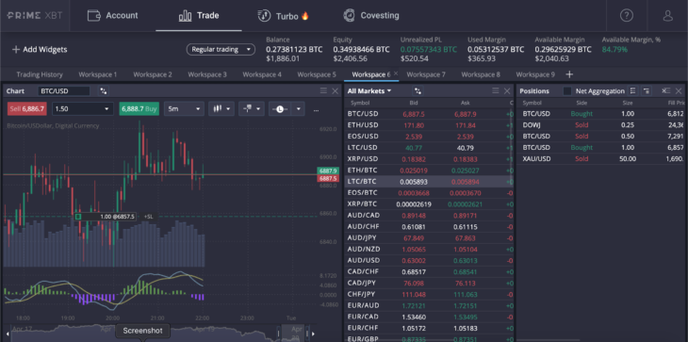688x342 pixels.
Task: Click the All Markets link widgets icon
Action: click(418, 91)
